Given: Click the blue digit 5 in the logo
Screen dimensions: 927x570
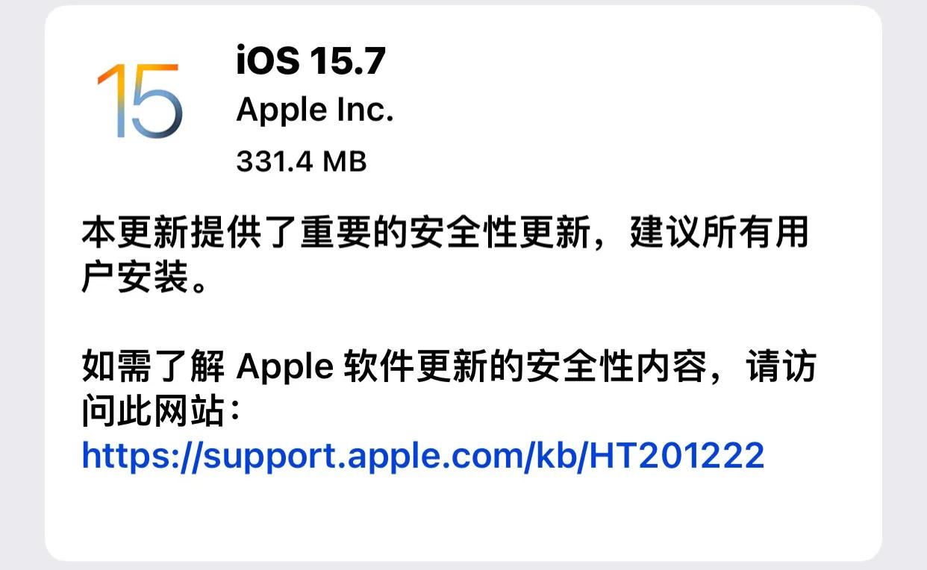Looking at the screenshot, I should coord(156,101).
